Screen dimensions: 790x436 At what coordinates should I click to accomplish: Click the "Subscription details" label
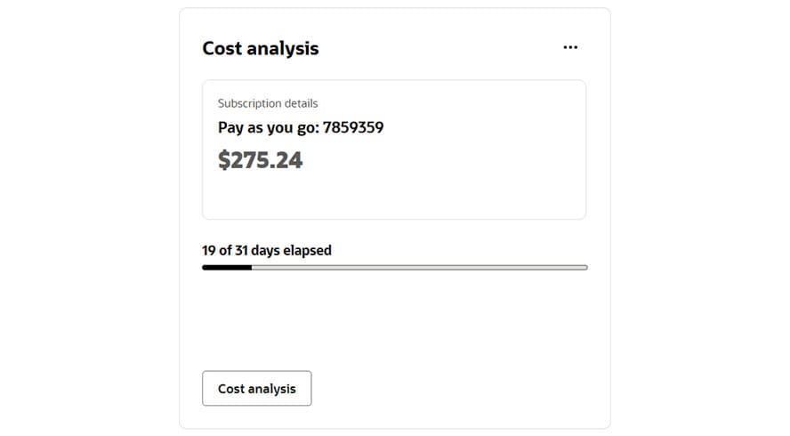coord(268,103)
